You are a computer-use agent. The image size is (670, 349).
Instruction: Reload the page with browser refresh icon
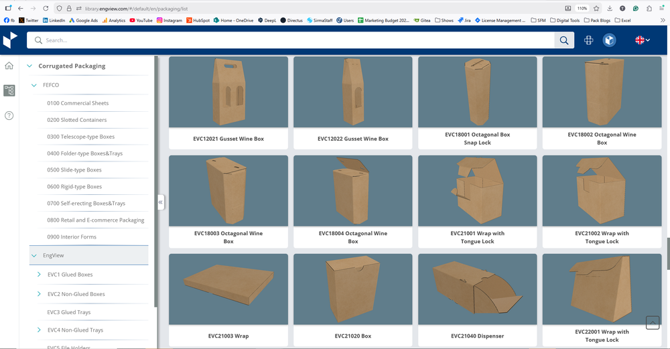(x=46, y=8)
